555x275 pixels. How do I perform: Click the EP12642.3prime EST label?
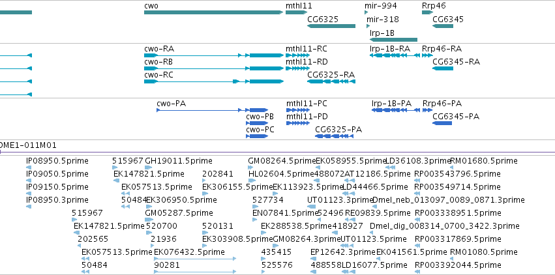pos(342,252)
